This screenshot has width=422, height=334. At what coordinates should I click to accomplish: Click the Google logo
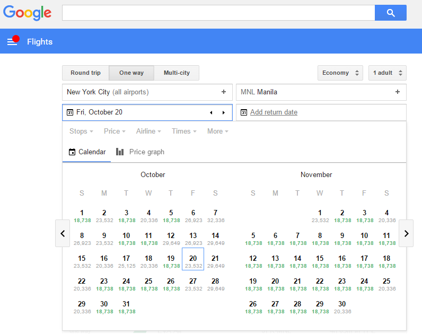[27, 13]
